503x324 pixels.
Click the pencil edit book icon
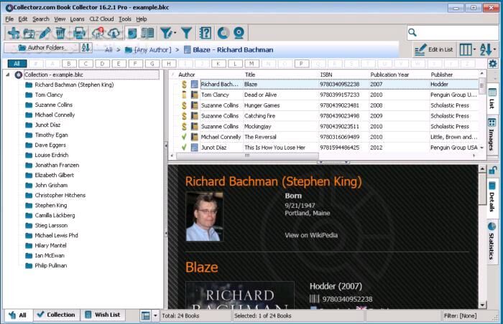(x=45, y=33)
